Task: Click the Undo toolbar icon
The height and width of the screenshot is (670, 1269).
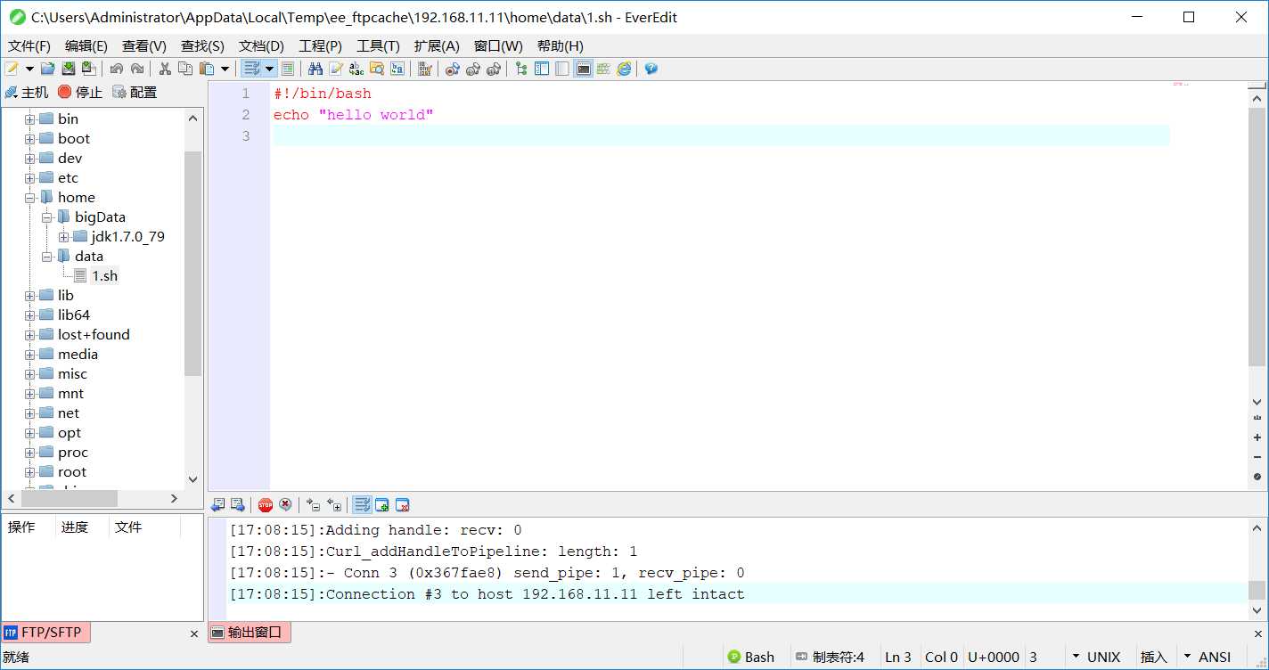Action: pyautogui.click(x=116, y=69)
